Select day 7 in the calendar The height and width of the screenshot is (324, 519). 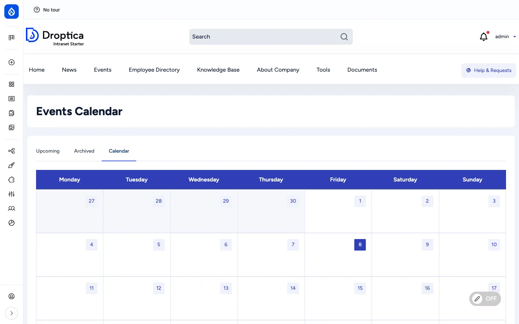293,245
